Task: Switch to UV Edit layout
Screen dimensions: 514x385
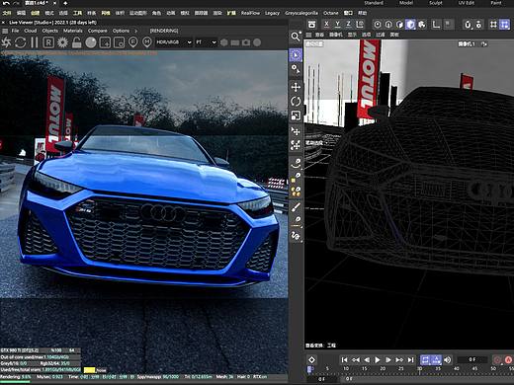Action: pyautogui.click(x=467, y=3)
